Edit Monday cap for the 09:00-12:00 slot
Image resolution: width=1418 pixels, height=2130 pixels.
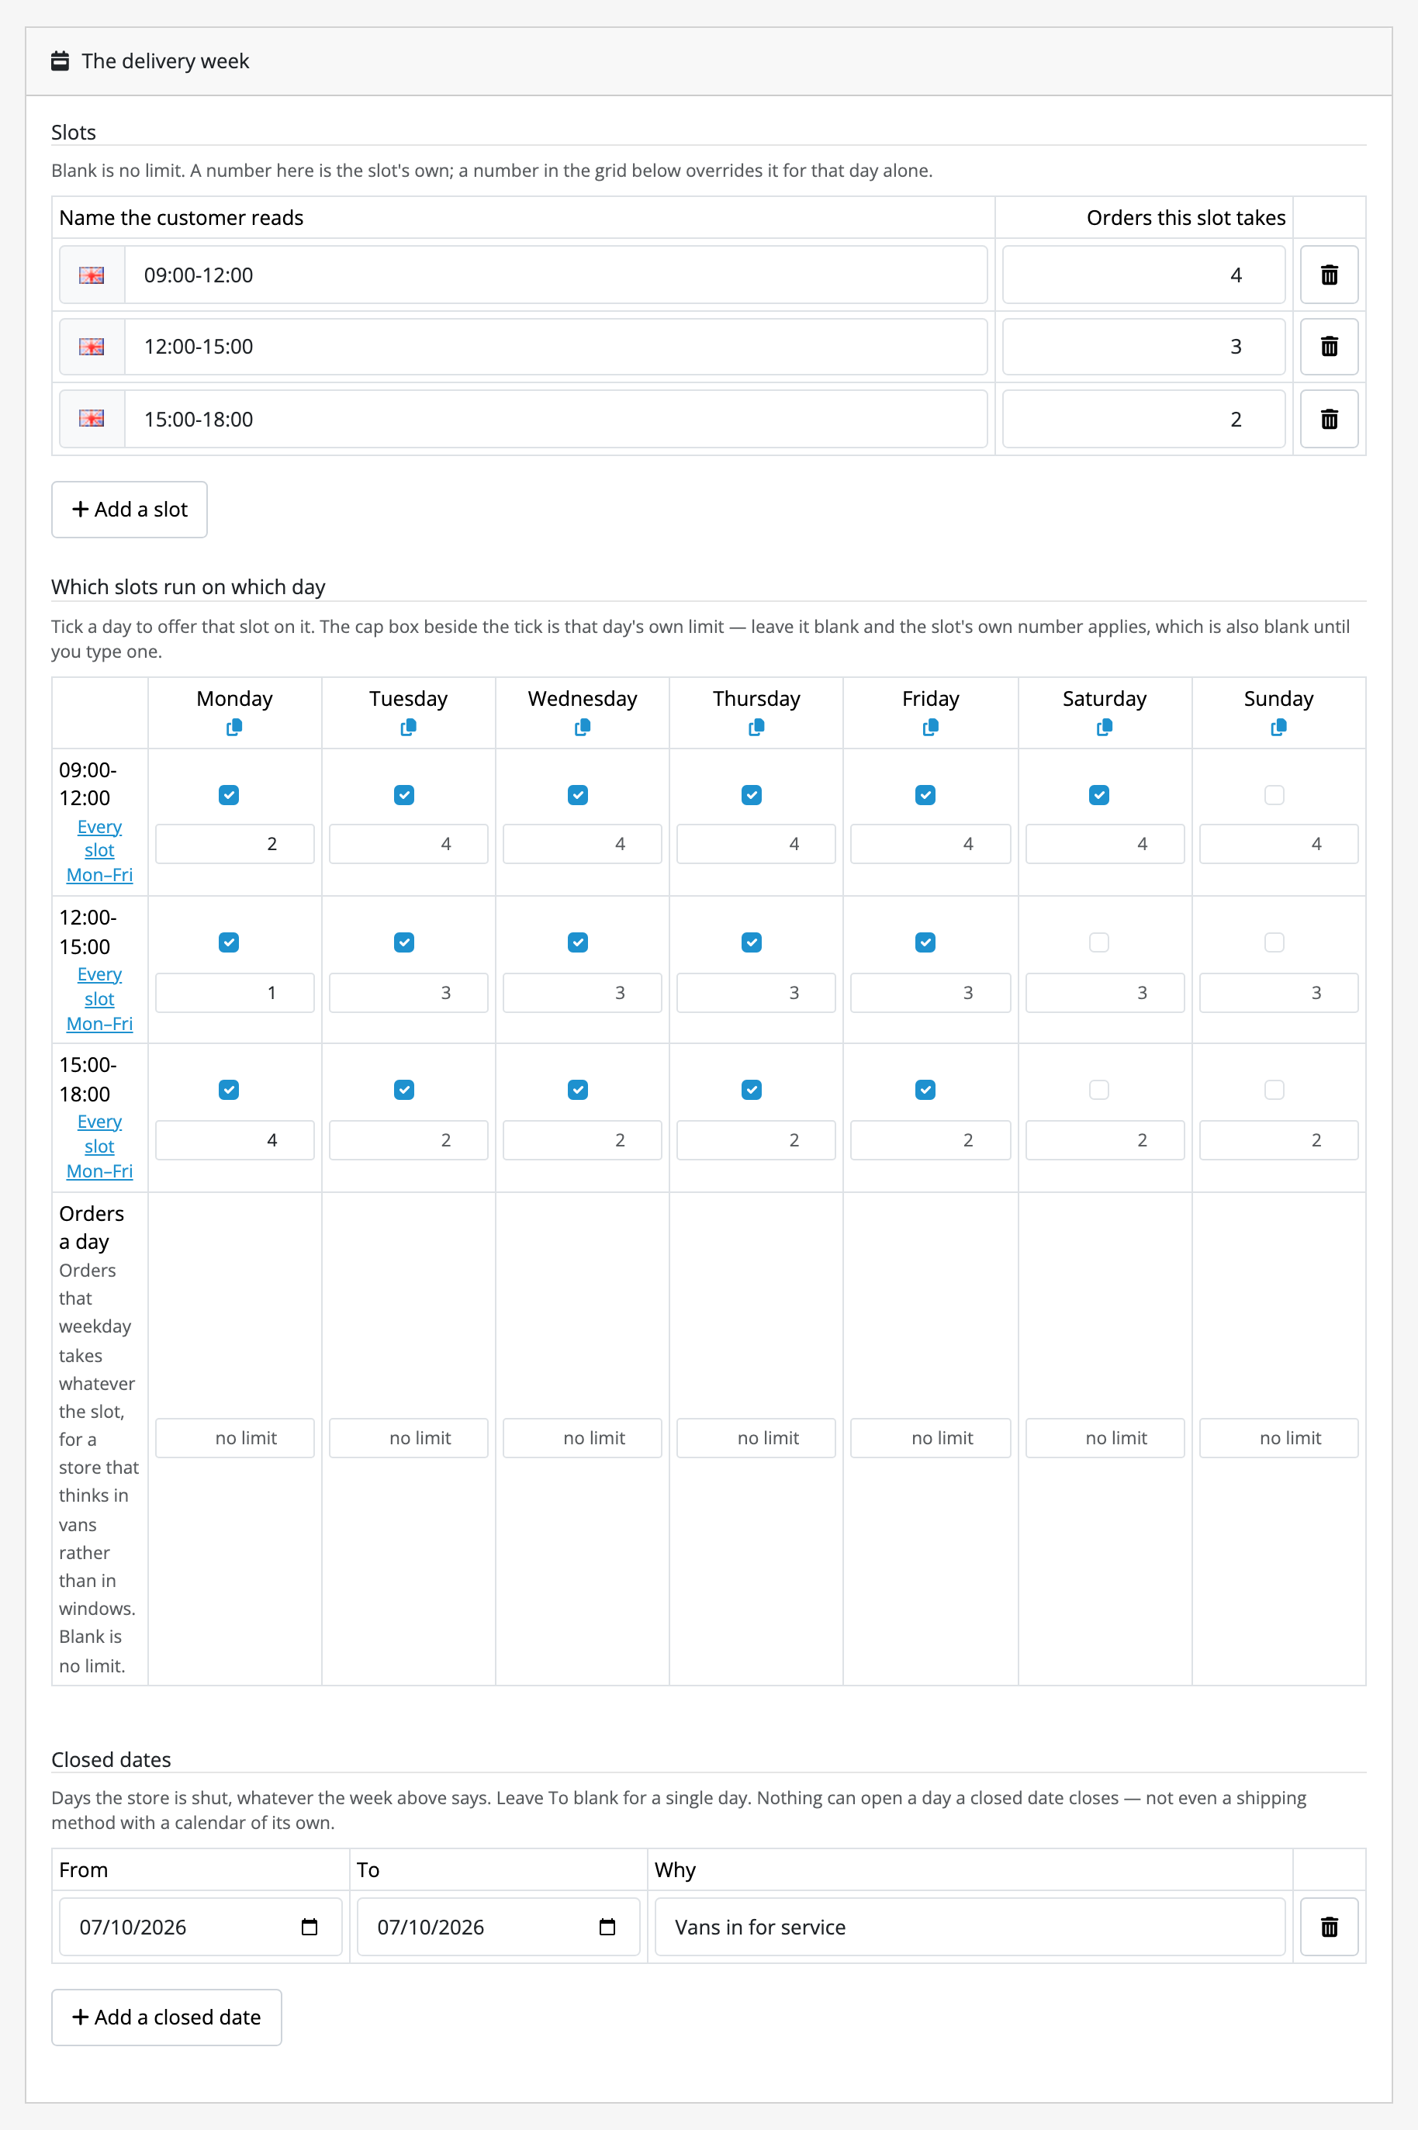coord(234,843)
